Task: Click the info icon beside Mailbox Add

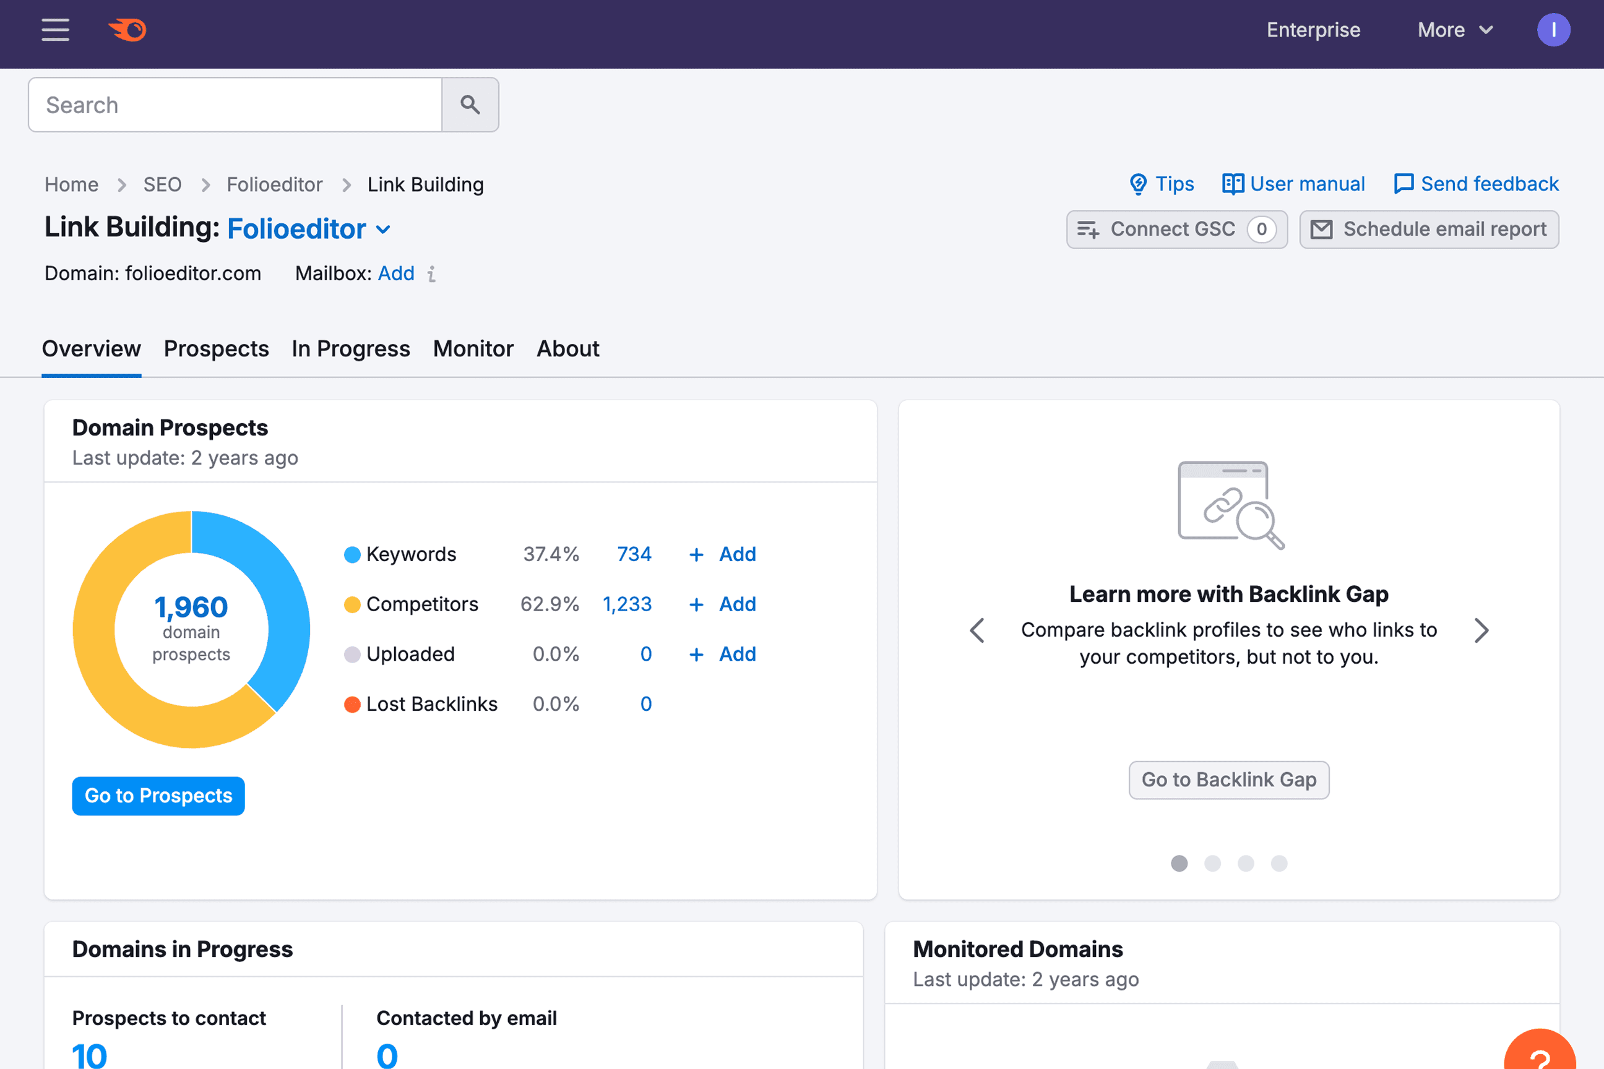Action: click(431, 273)
